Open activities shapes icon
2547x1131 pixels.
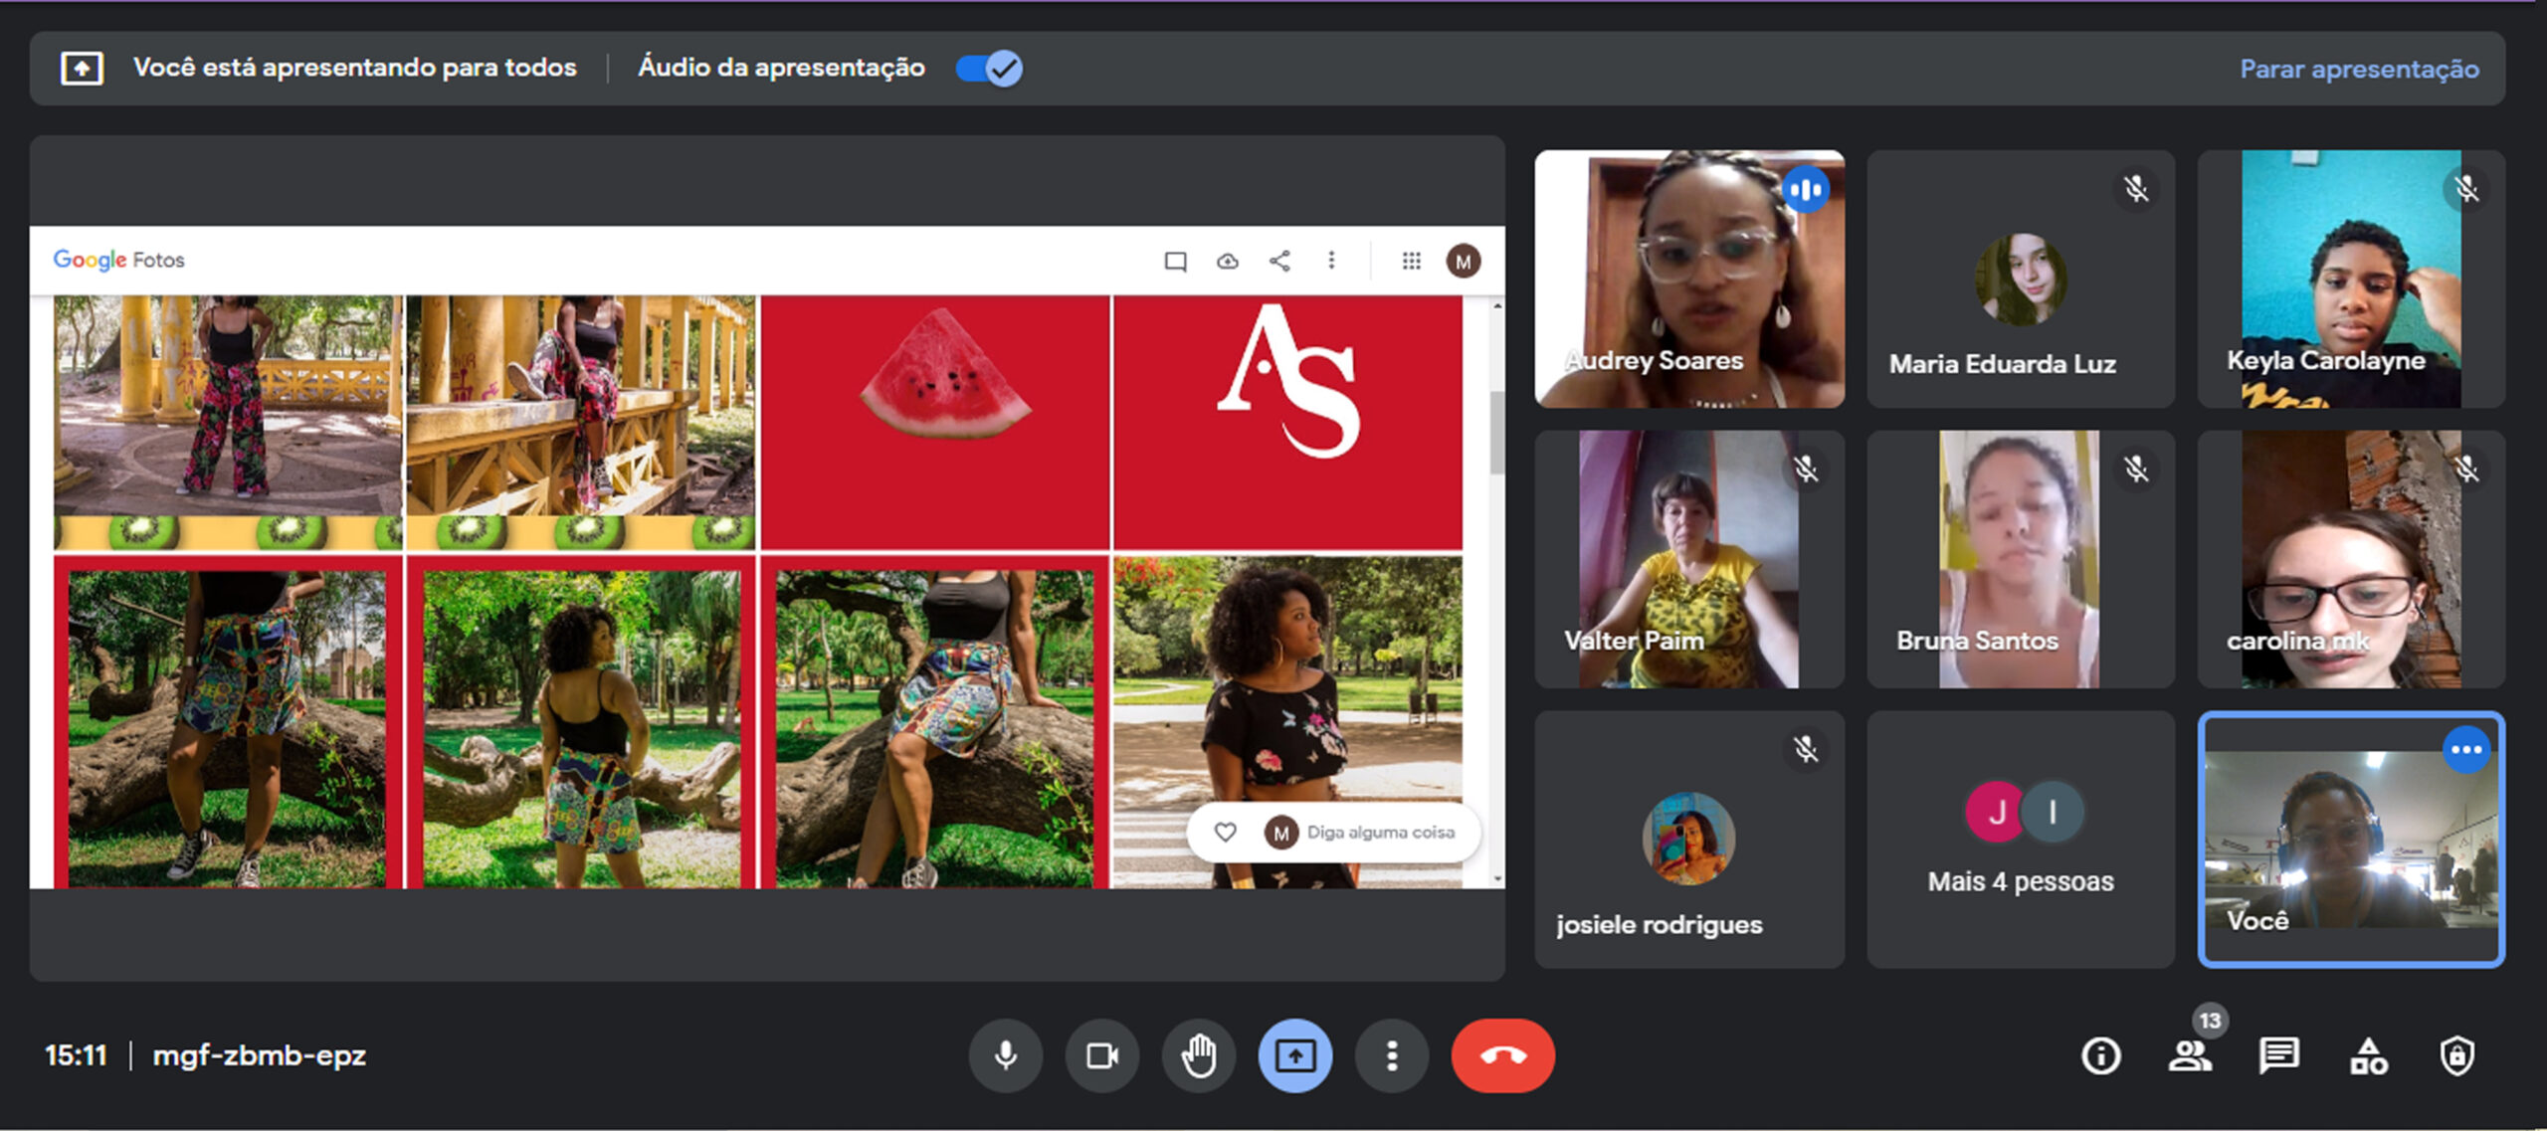point(2368,1055)
